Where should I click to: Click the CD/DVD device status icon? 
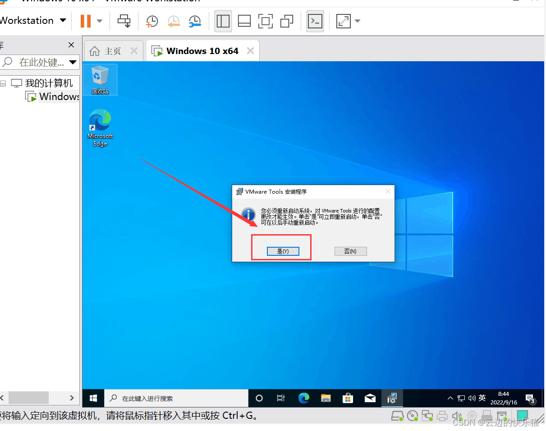pyautogui.click(x=412, y=416)
